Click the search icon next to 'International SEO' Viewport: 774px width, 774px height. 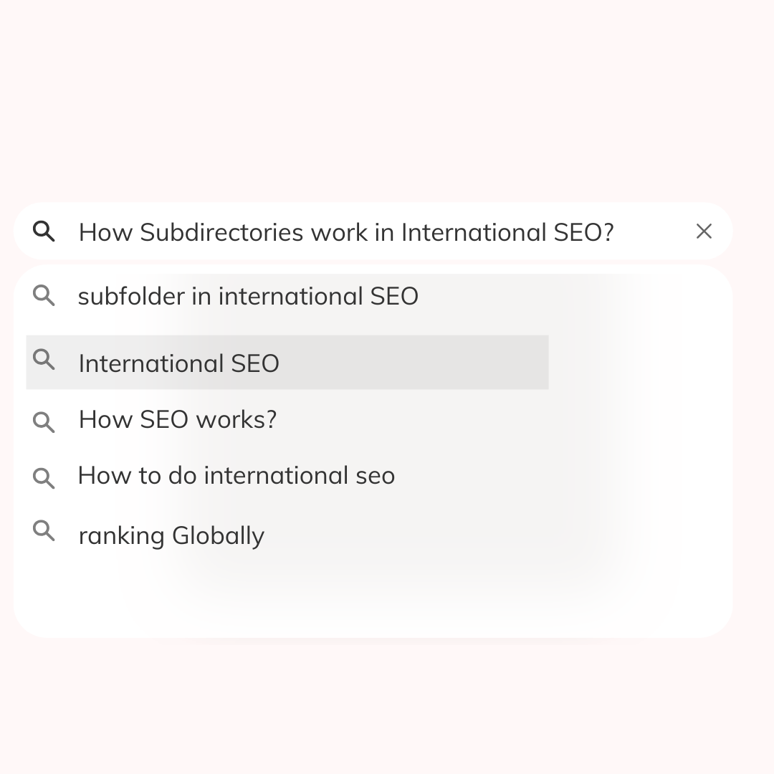[44, 361]
